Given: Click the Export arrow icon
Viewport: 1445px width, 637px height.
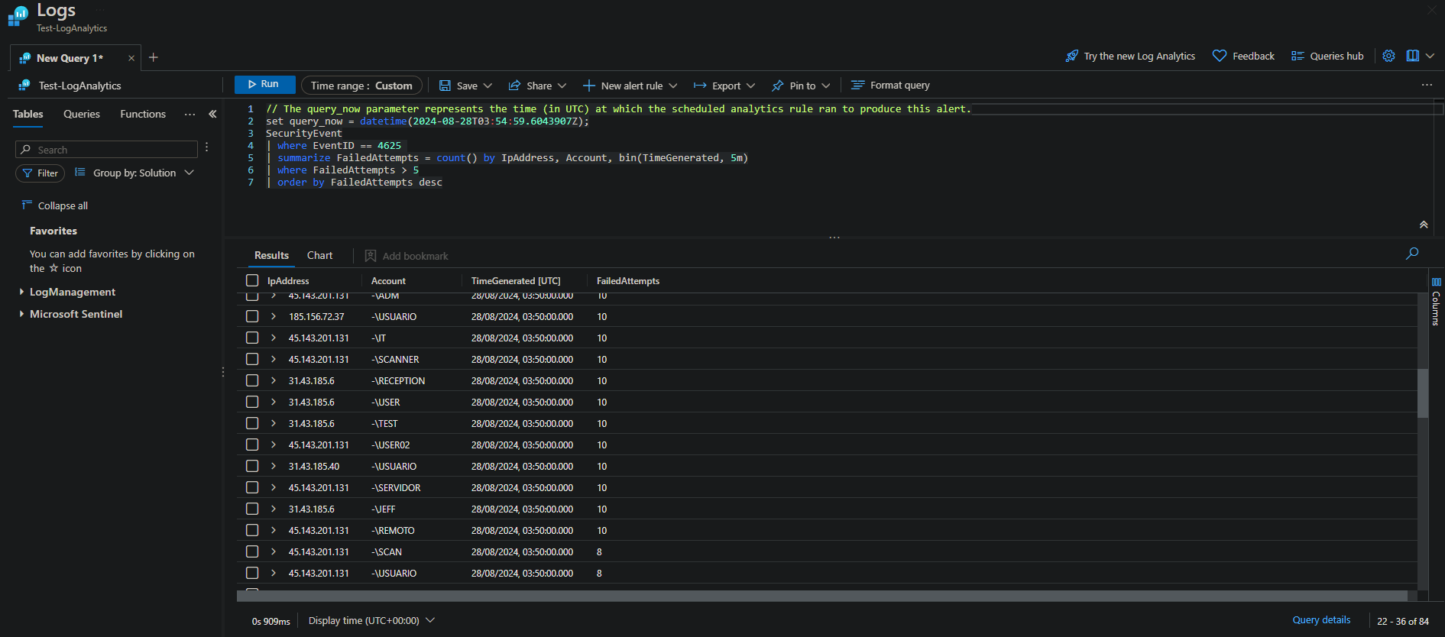Looking at the screenshot, I should (x=700, y=86).
